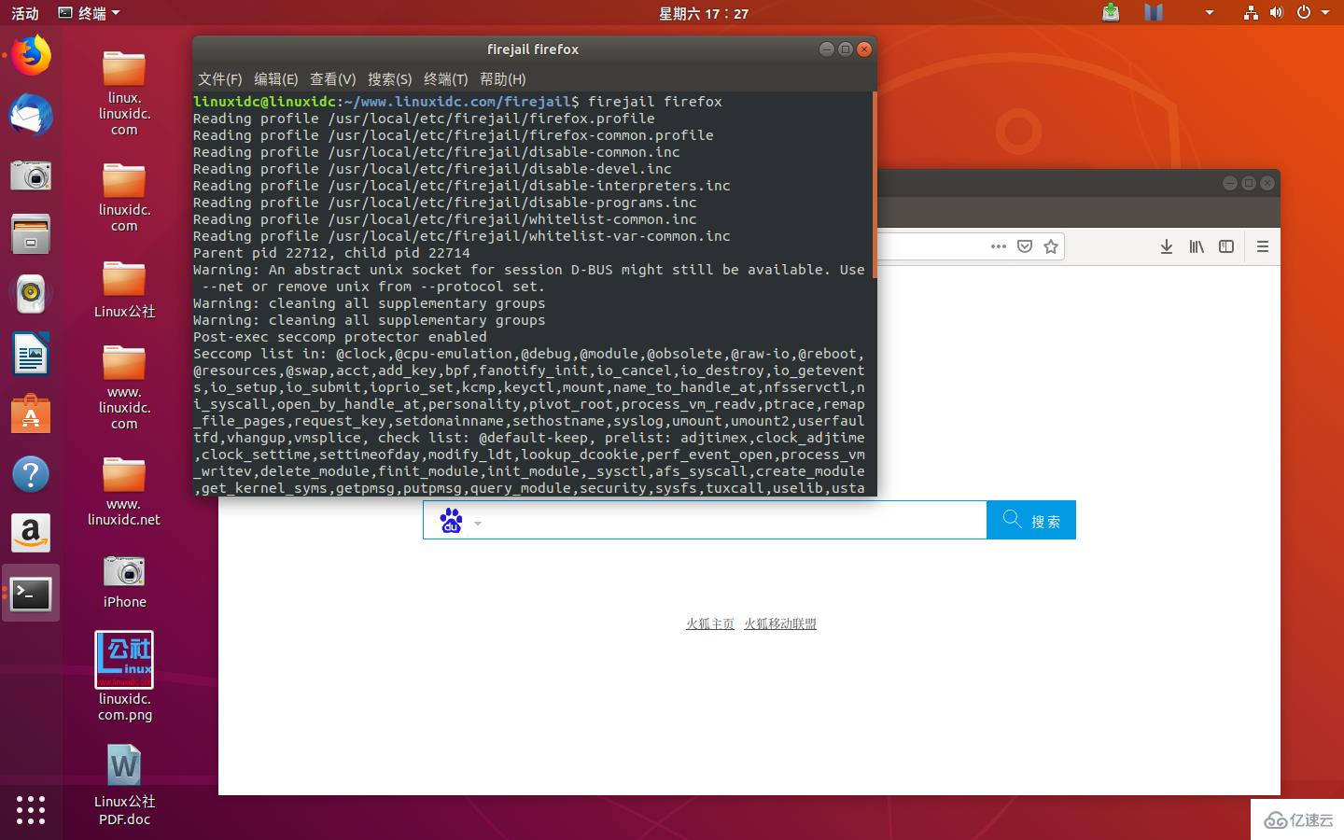The image size is (1344, 840).
Task: Open the 火狐主页 link
Action: (710, 623)
